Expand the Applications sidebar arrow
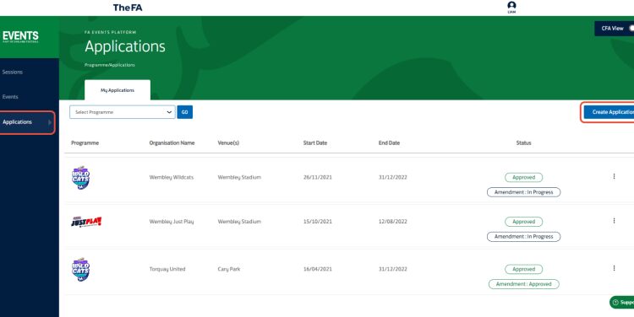Screen dimensions: 634x317 coord(50,122)
